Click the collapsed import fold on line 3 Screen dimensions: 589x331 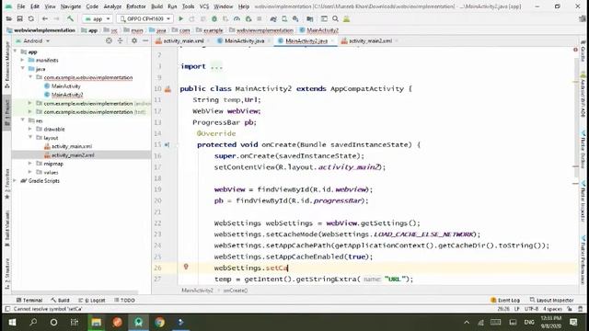(x=217, y=67)
